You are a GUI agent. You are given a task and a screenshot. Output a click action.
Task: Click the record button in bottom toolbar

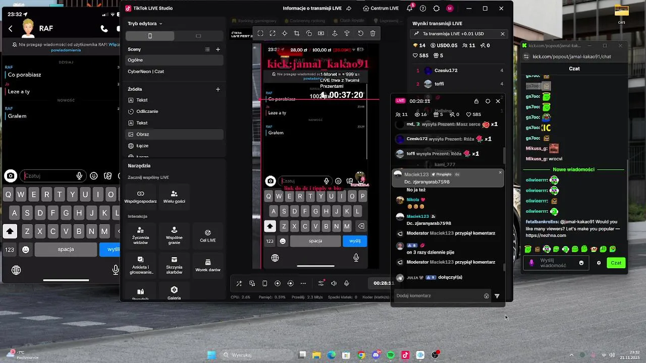point(278,283)
